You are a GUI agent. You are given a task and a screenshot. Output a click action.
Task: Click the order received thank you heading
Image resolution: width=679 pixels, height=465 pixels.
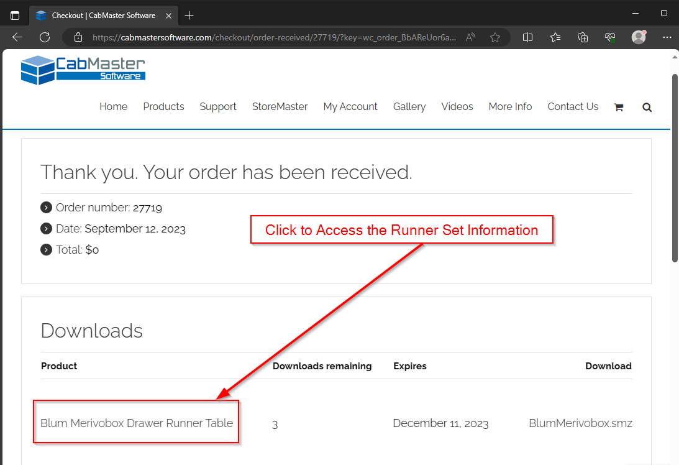point(226,172)
